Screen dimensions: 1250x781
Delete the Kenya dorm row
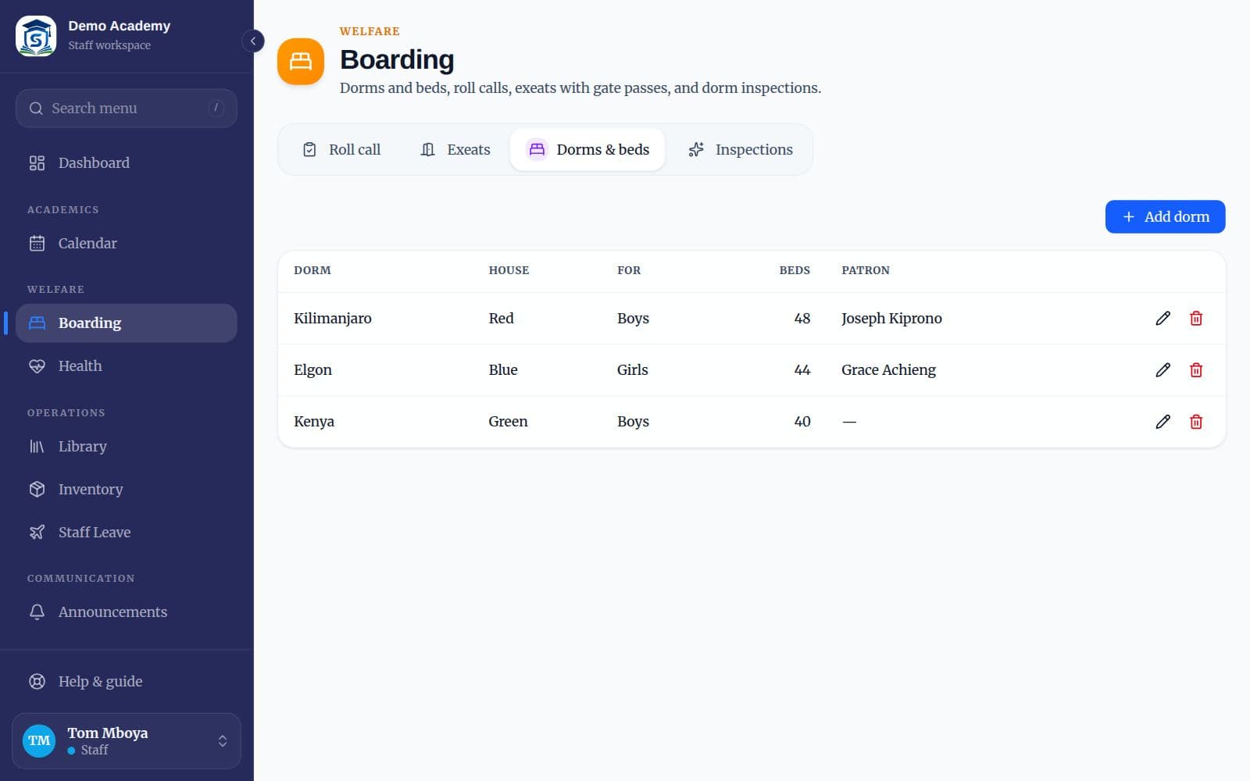tap(1195, 421)
